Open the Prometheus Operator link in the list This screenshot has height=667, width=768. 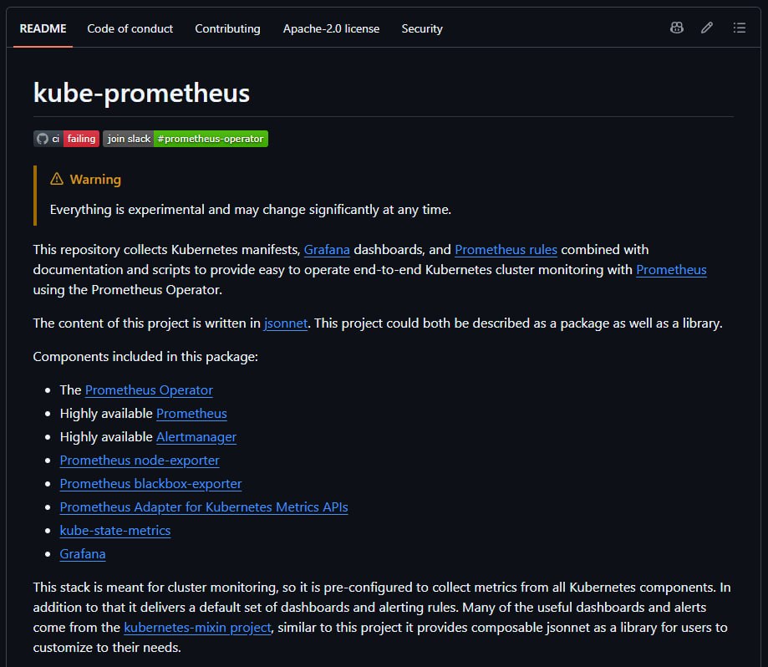click(x=149, y=390)
